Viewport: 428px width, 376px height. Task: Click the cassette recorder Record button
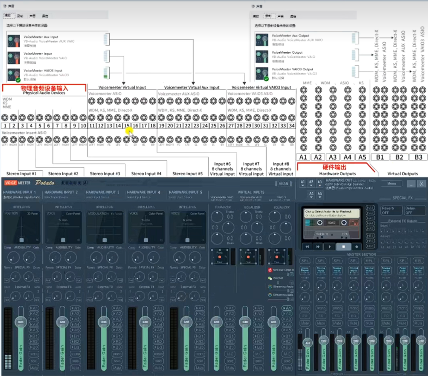click(357, 246)
